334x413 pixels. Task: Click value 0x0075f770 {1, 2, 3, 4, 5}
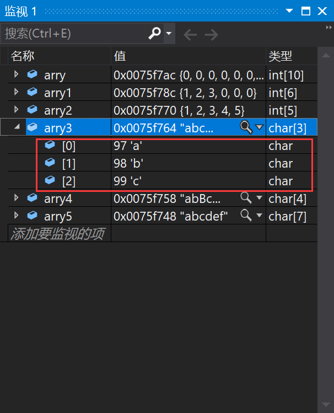click(179, 111)
